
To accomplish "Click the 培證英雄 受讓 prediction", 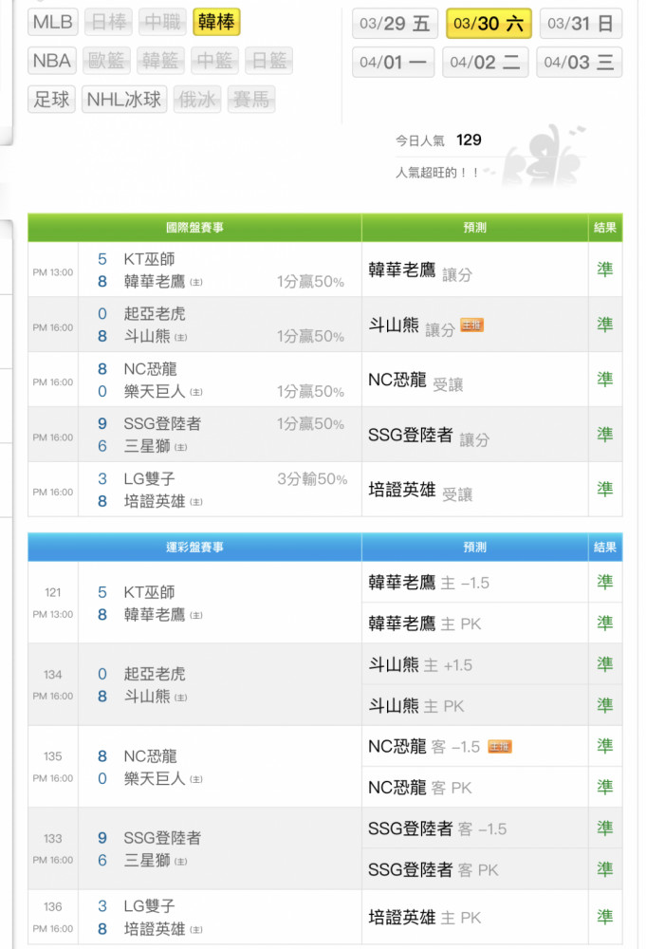I will tap(420, 491).
